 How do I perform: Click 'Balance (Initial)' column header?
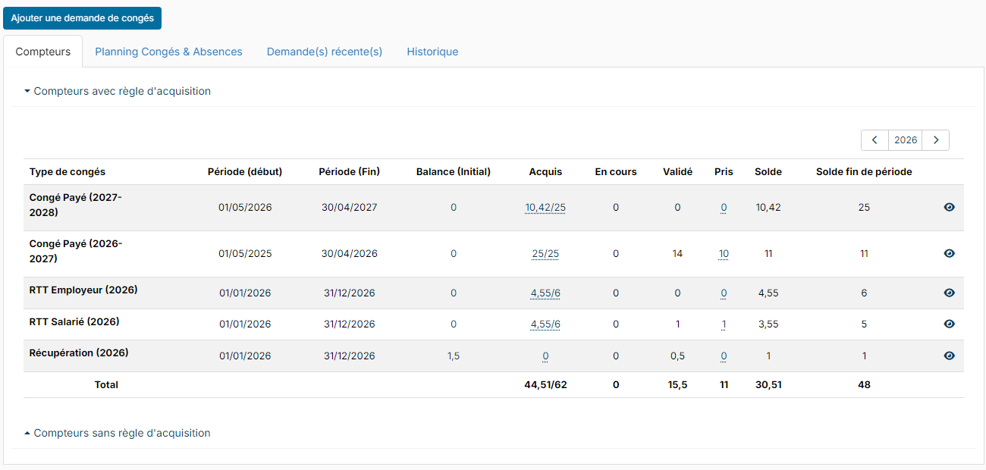454,172
